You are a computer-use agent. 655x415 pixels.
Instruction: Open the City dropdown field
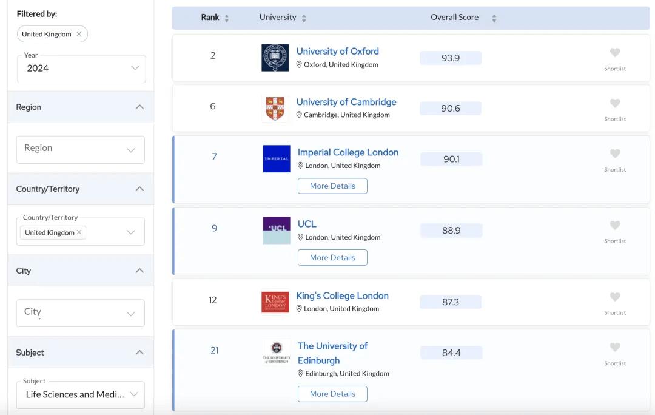(x=81, y=313)
